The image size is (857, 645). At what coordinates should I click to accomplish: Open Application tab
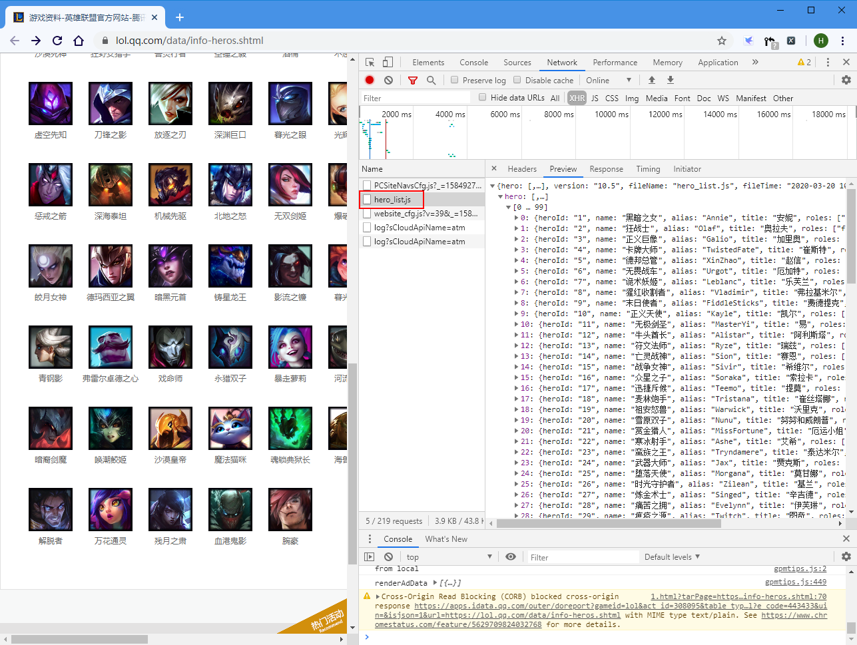click(718, 62)
